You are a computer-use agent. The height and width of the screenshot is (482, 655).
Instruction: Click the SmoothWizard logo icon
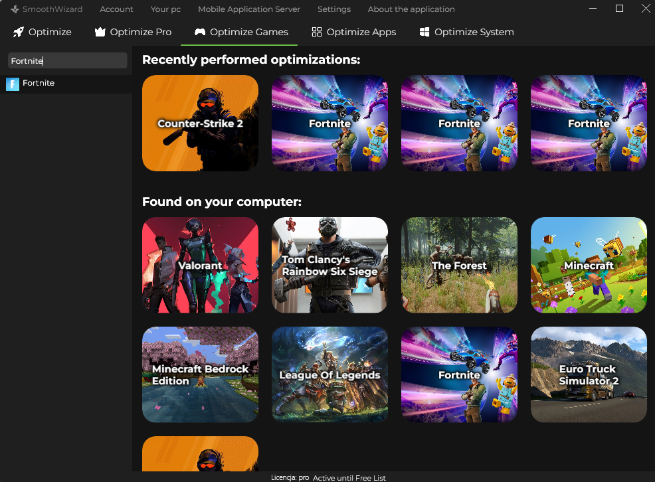[x=15, y=9]
